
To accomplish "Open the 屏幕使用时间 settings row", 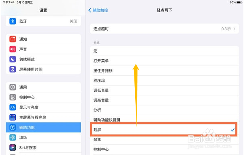I will coord(43,69).
